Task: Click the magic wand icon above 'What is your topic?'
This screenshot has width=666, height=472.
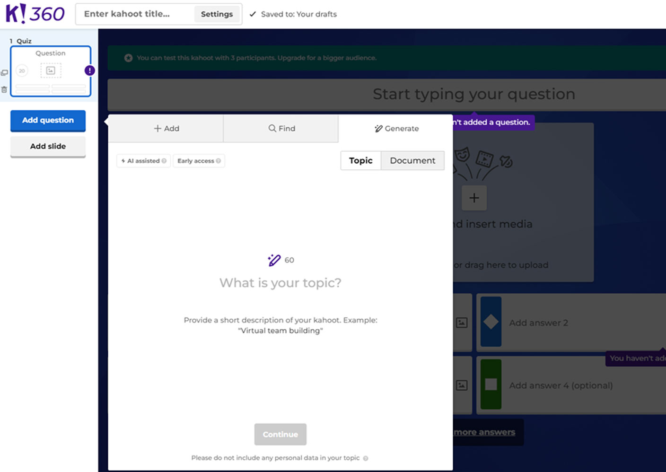Action: tap(274, 260)
